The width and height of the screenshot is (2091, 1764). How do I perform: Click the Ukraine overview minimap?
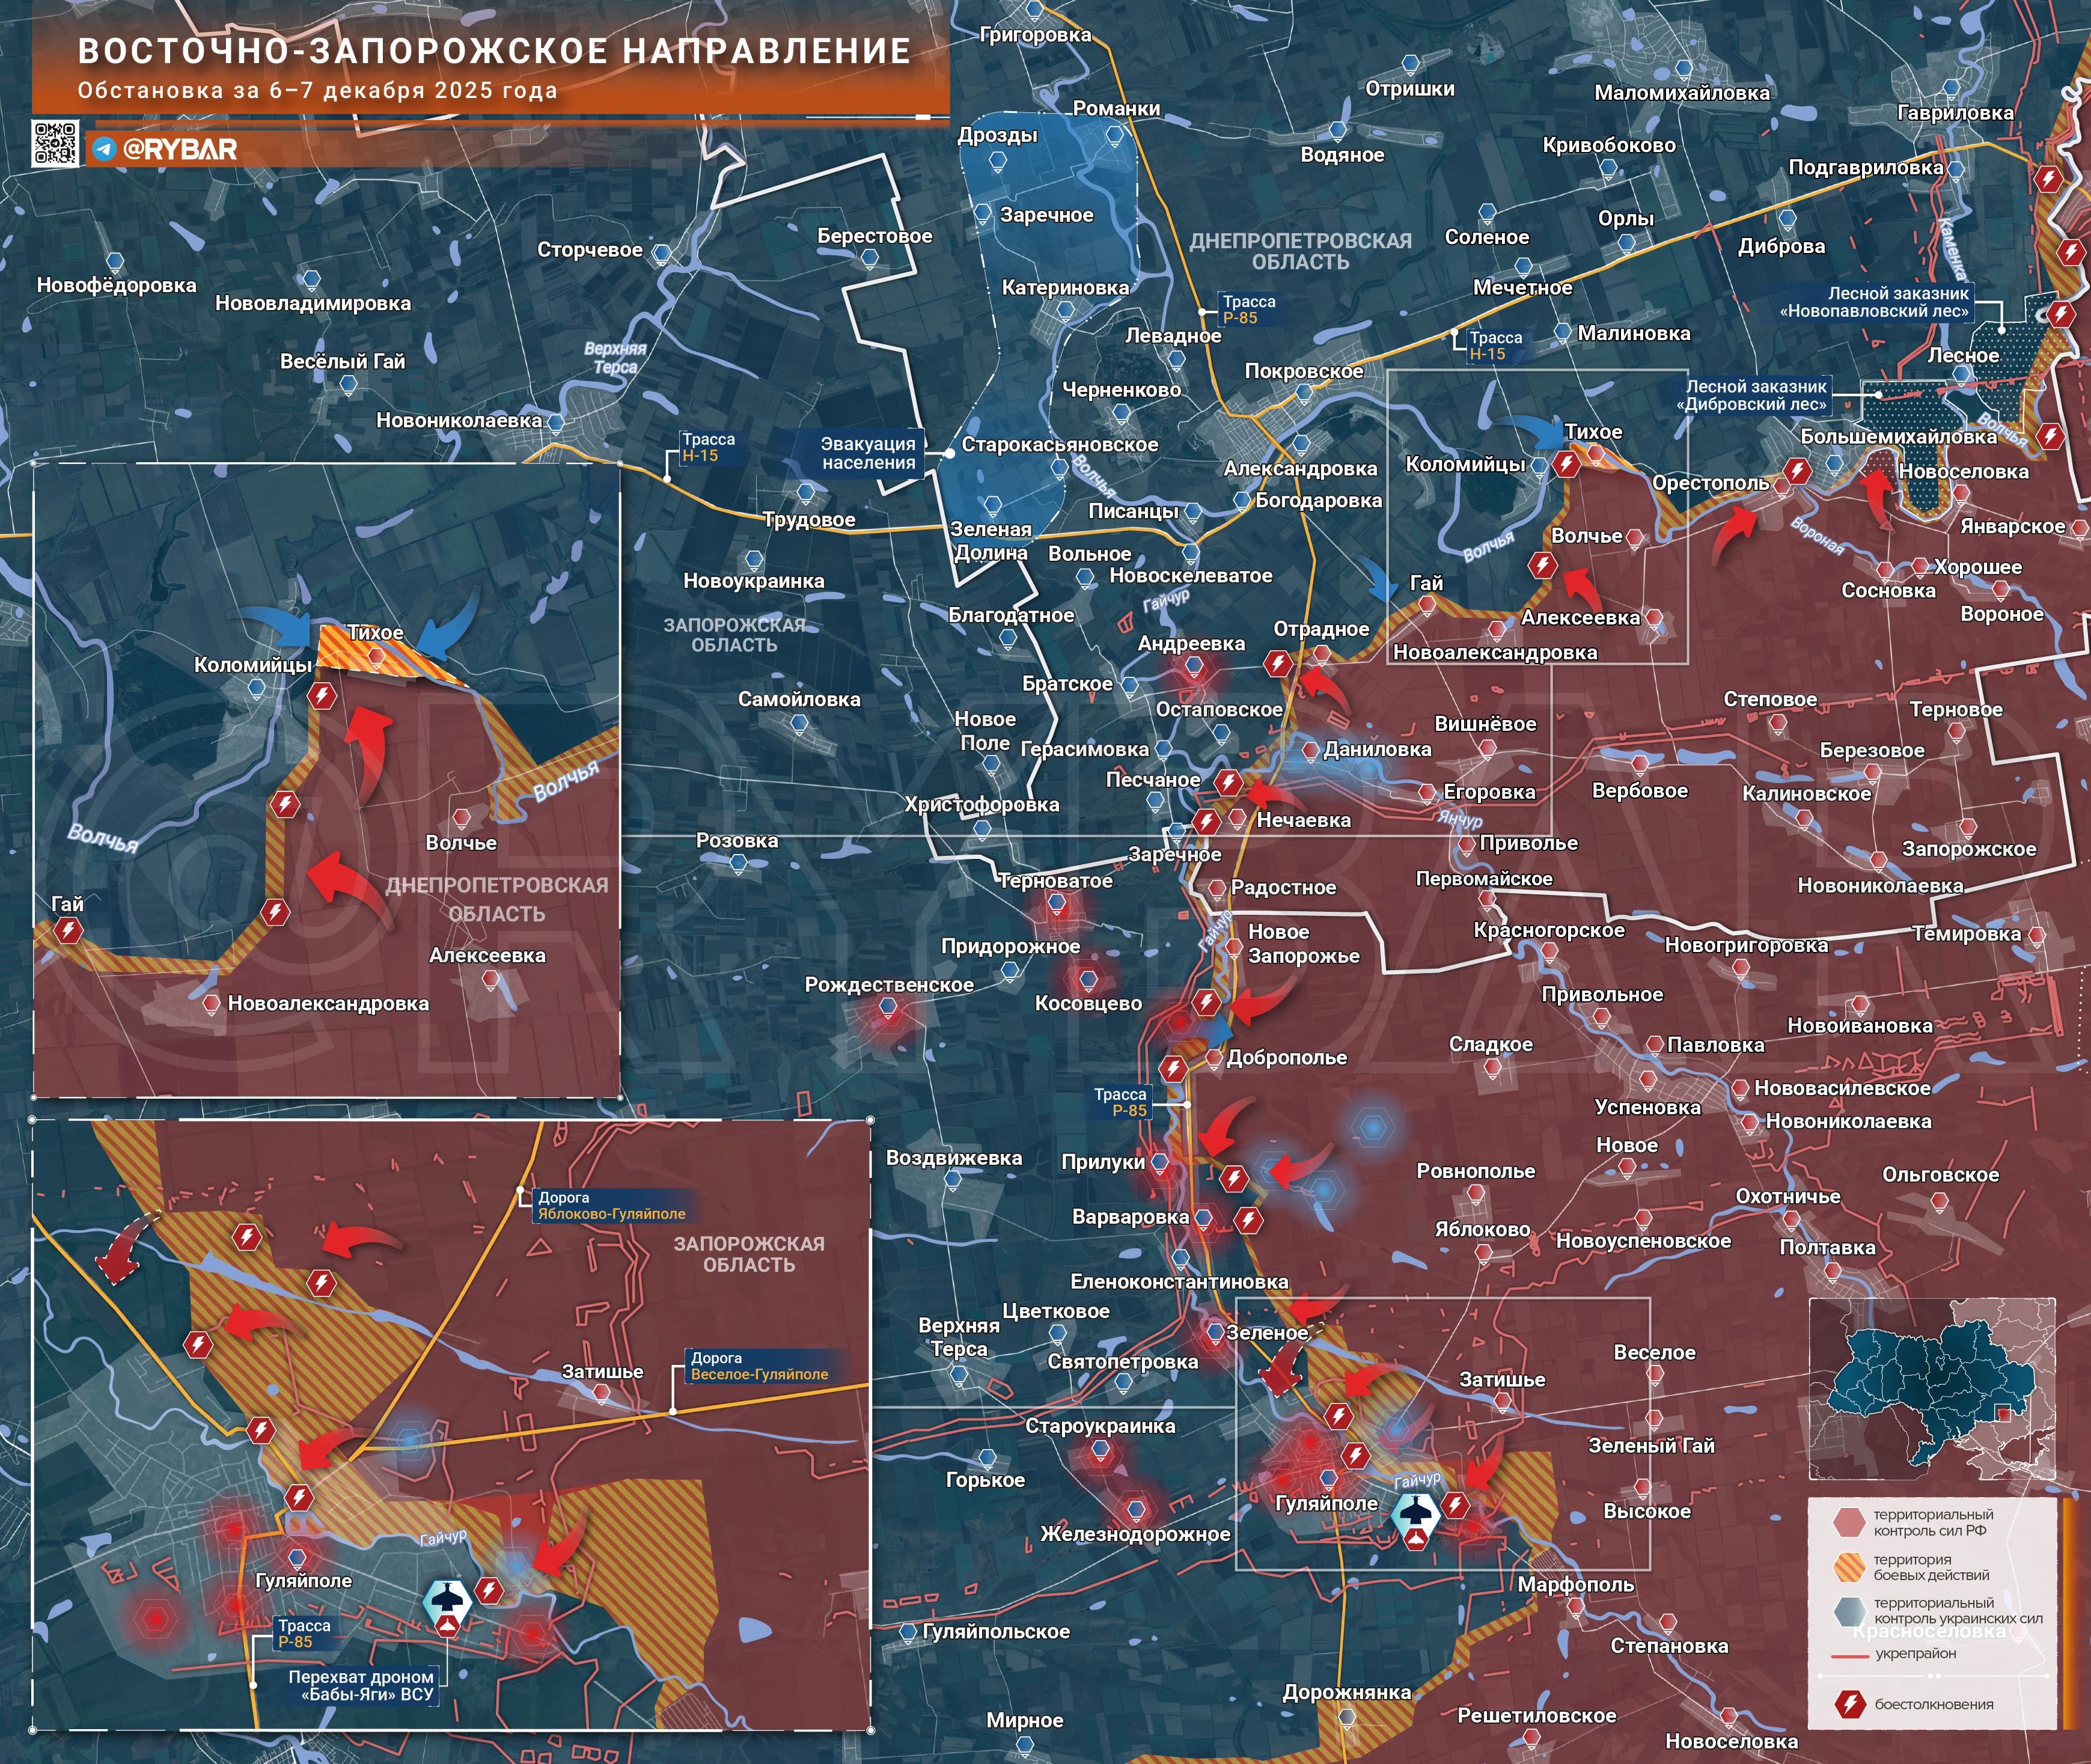1931,1388
